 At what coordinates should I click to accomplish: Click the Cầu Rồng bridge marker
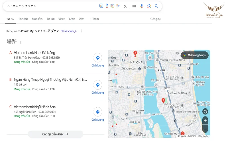[156, 84]
